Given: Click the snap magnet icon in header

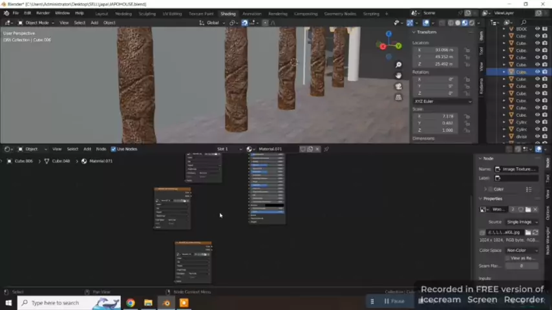Looking at the screenshot, I should tap(244, 23).
